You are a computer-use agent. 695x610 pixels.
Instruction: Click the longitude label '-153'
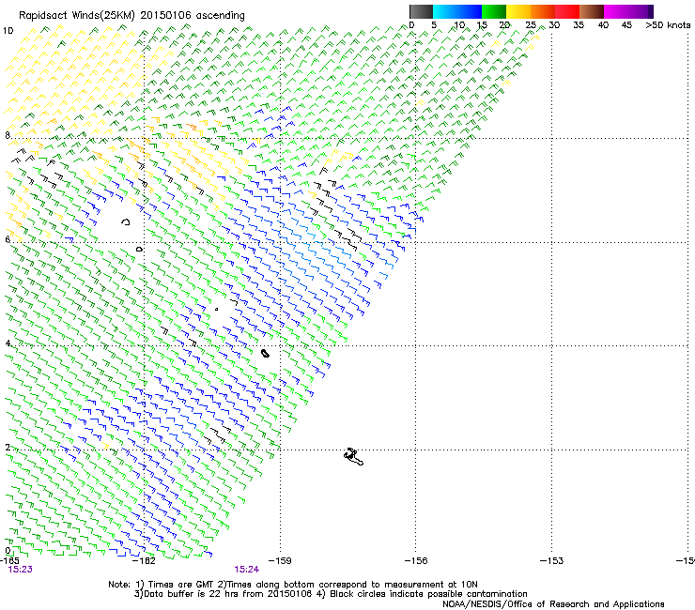pos(551,560)
